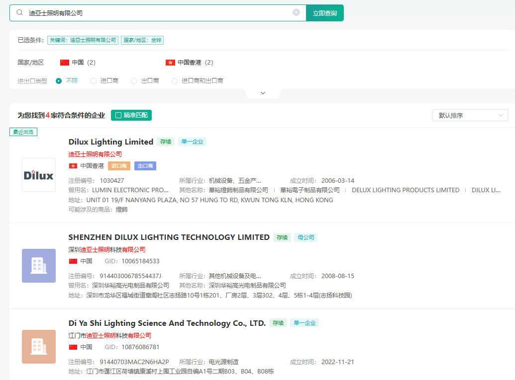Image resolution: width=515 pixels, height=380 pixels.
Task: Click founding date 2022-11-21
Action: pyautogui.click(x=338, y=362)
